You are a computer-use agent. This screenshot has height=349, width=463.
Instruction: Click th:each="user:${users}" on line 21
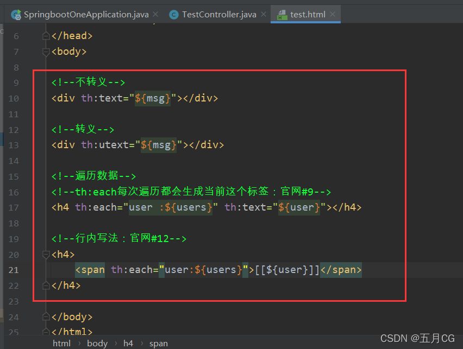pos(179,270)
